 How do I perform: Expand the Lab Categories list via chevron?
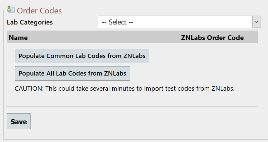(257, 22)
